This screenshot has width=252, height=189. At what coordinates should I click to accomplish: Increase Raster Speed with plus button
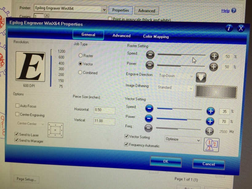pyautogui.click(x=214, y=56)
